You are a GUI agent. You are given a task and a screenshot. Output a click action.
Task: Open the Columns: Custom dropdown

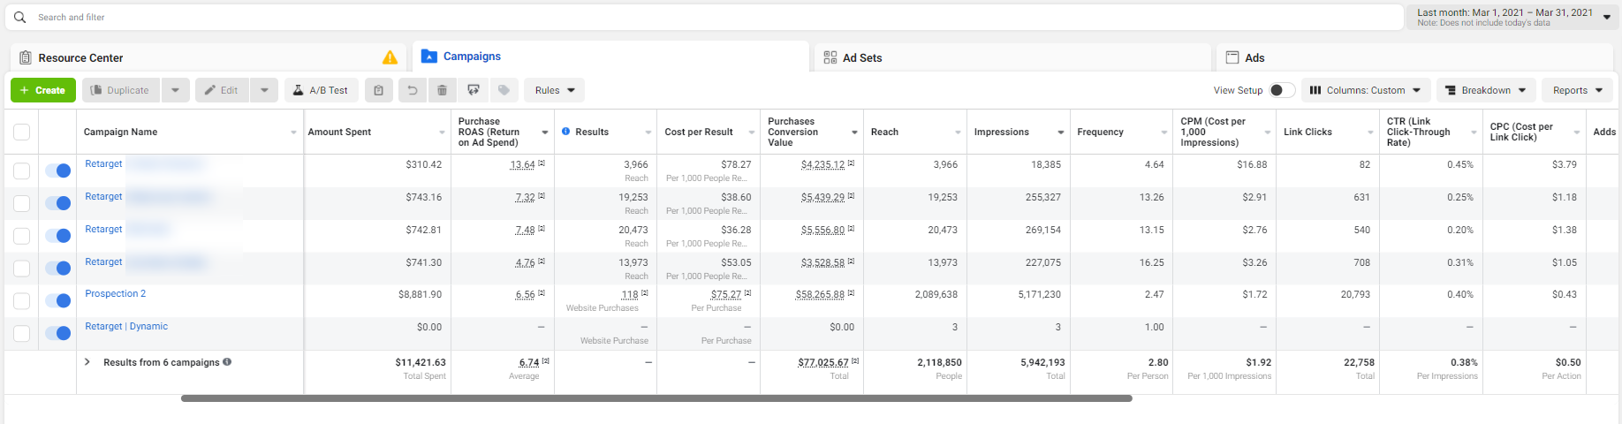click(1365, 90)
